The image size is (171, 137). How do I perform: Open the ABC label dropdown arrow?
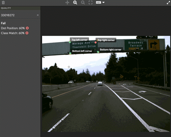click(104, 2)
